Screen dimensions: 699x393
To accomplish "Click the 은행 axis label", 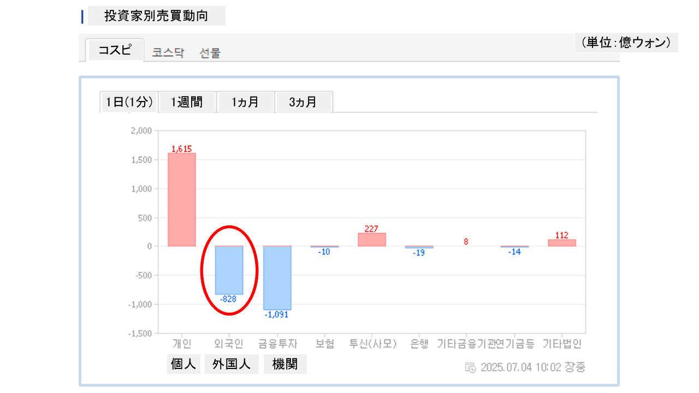I will pyautogui.click(x=419, y=344).
